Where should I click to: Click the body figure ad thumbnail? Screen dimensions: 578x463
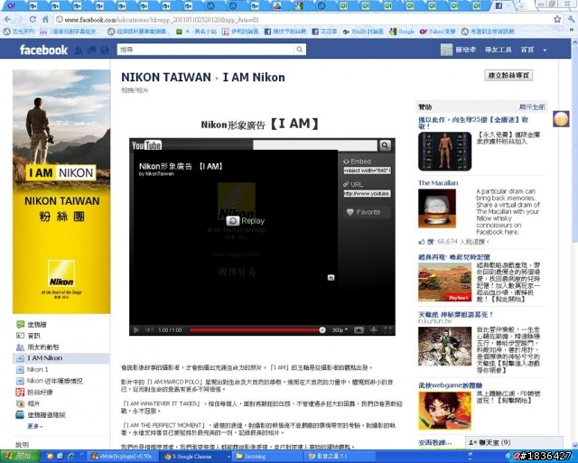click(444, 151)
